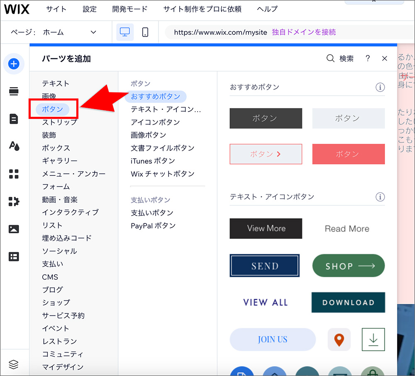Open the サイト menu

tap(56, 9)
